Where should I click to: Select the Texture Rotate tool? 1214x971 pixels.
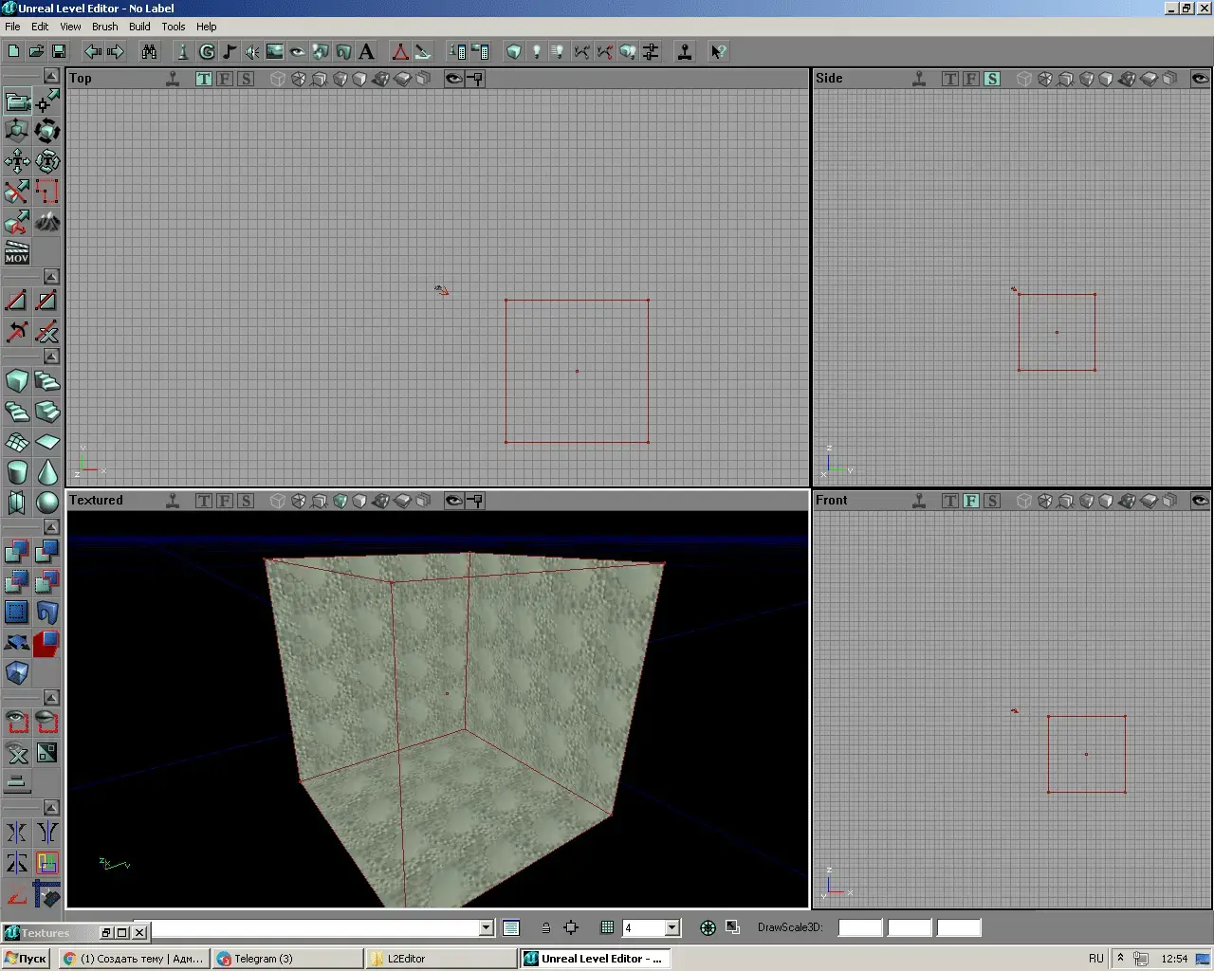click(47, 161)
